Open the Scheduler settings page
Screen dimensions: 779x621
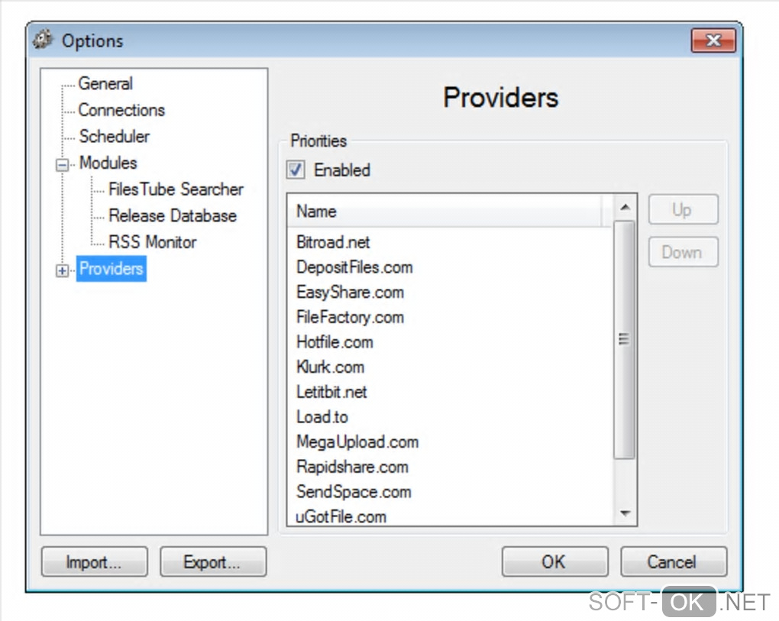coord(114,136)
